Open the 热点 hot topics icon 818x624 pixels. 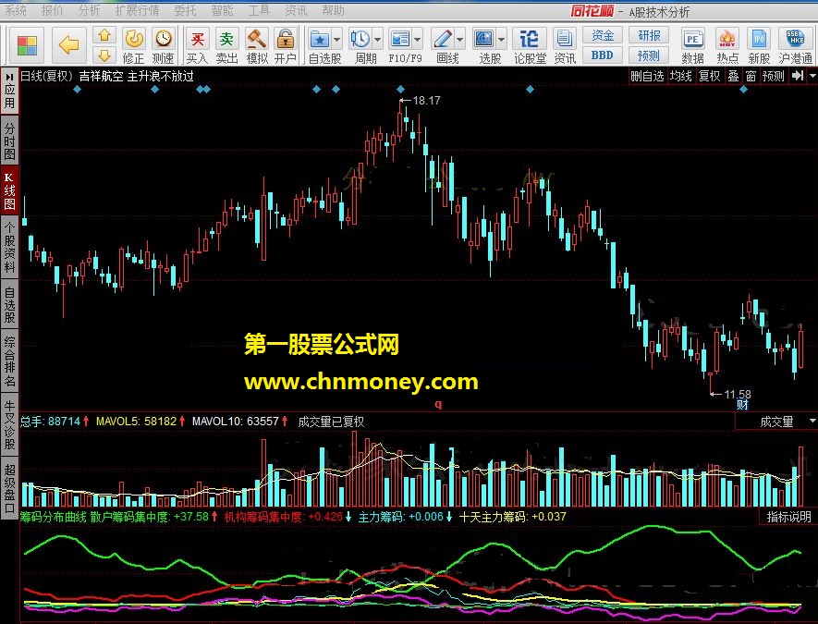point(727,46)
